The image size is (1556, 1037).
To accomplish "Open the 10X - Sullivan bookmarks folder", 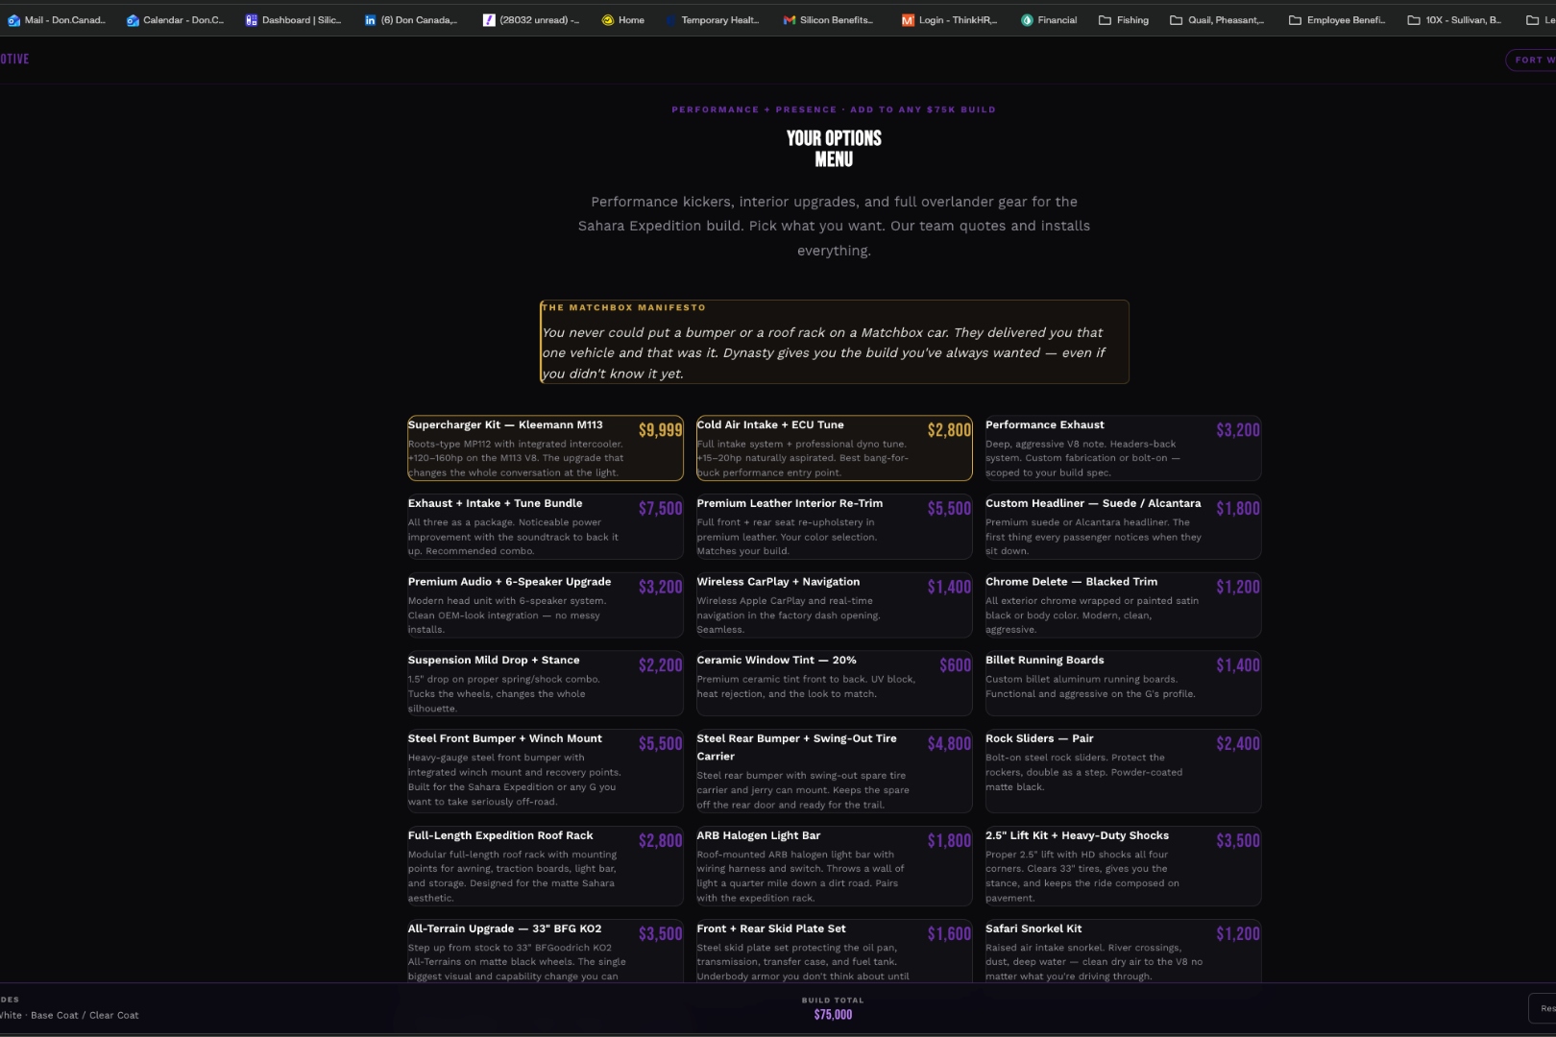I will [x=1454, y=20].
